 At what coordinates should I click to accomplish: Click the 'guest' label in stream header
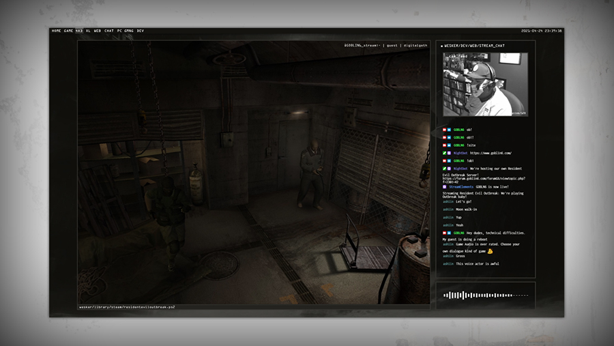tap(392, 46)
